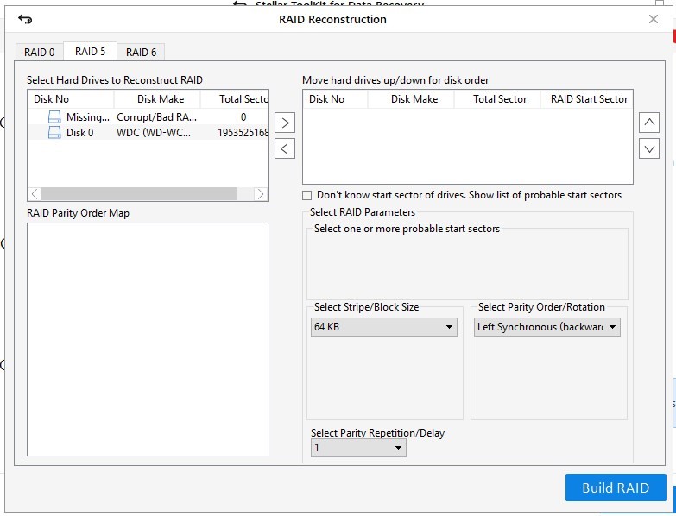
Task: Click the Build RAID button
Action: [x=616, y=488]
